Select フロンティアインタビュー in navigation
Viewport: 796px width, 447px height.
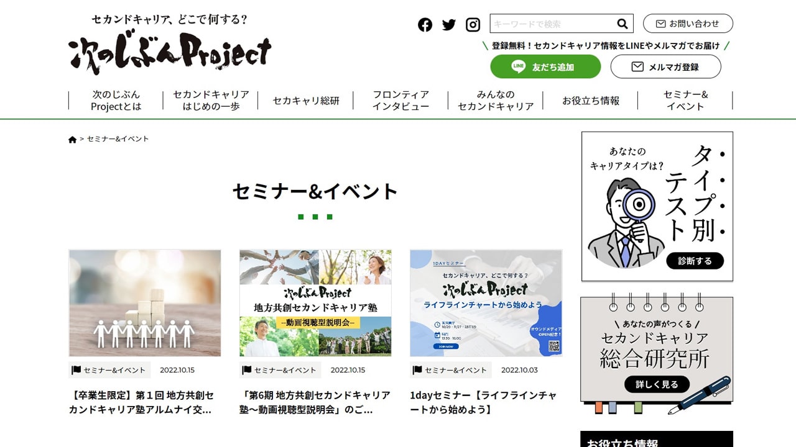pos(401,101)
